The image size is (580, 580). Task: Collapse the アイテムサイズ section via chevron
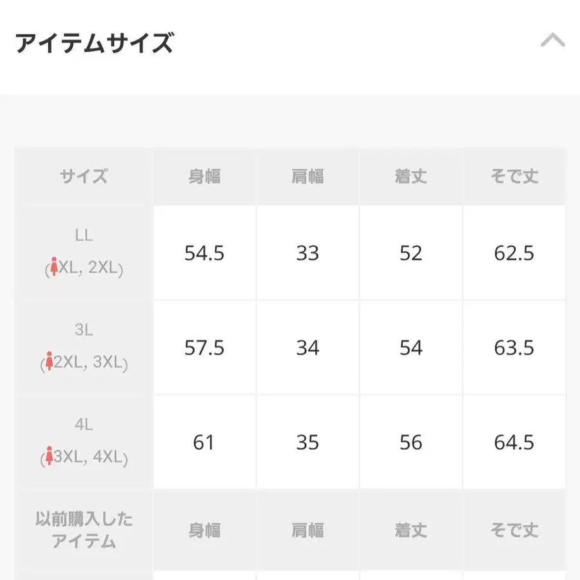tap(553, 40)
